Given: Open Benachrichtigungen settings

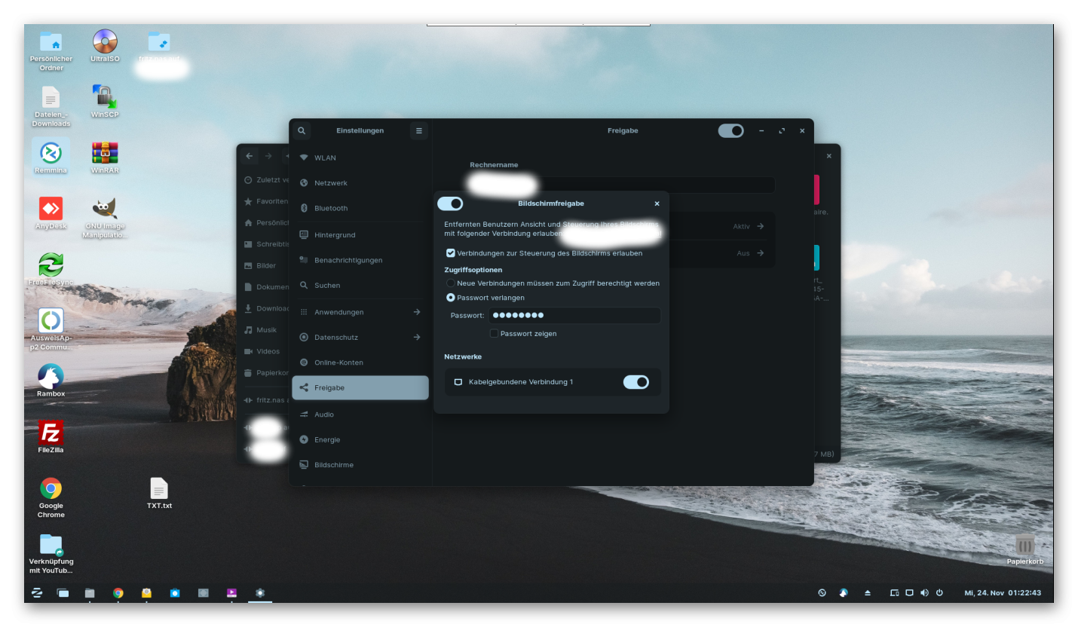Looking at the screenshot, I should pos(360,260).
